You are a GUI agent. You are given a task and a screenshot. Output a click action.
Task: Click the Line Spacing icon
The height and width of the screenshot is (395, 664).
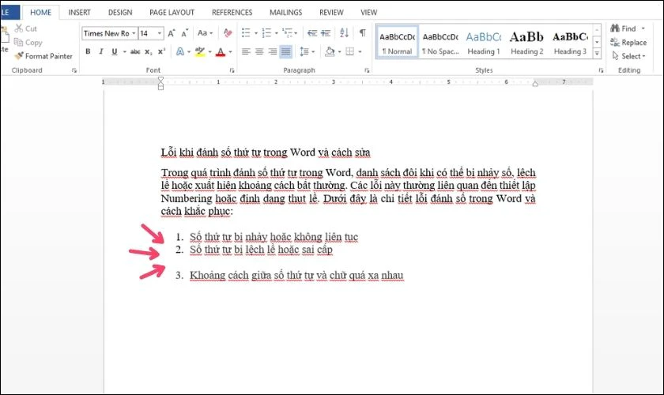[x=304, y=51]
